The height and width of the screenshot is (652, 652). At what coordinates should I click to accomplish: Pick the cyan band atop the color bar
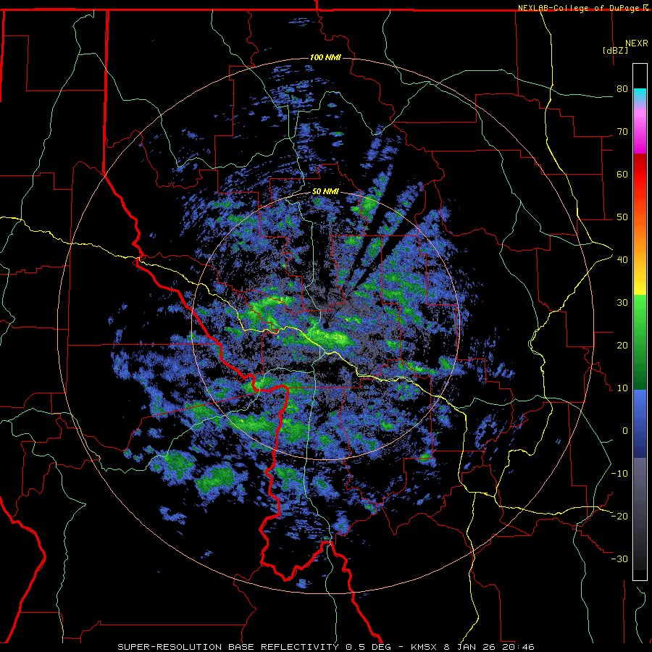click(x=640, y=95)
